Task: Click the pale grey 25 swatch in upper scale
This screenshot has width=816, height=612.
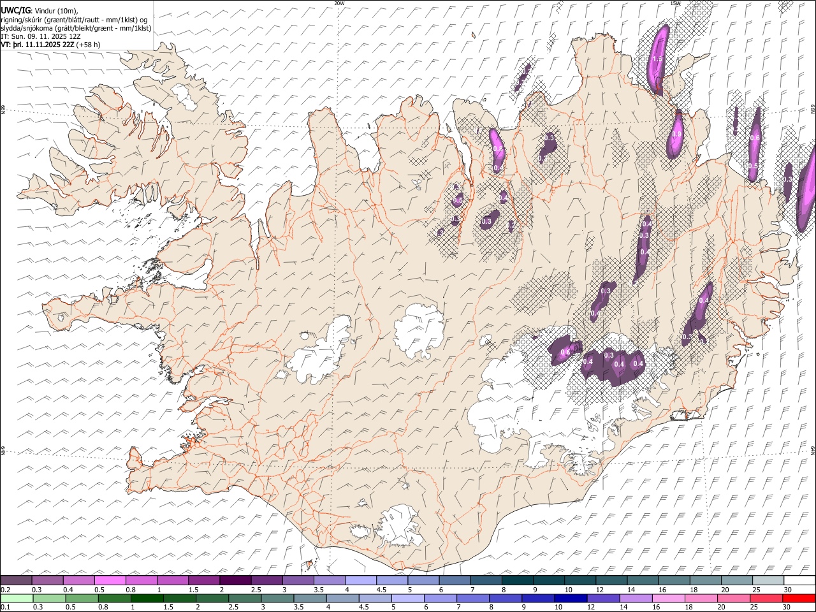Action: click(768, 580)
